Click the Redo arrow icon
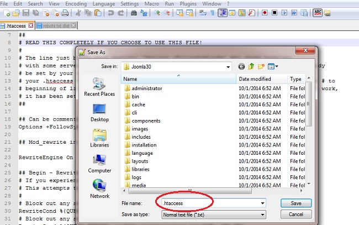This screenshot has height=225, width=359. pyautogui.click(x=120, y=13)
